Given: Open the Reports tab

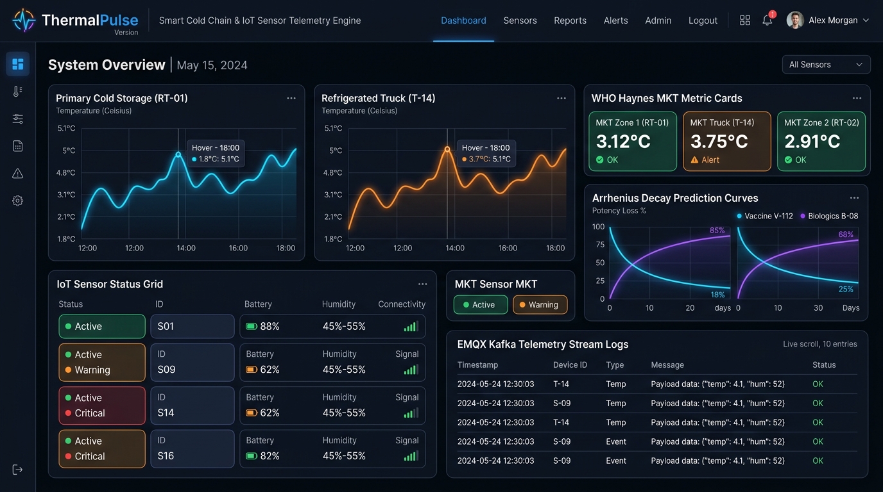Looking at the screenshot, I should click(x=570, y=20).
